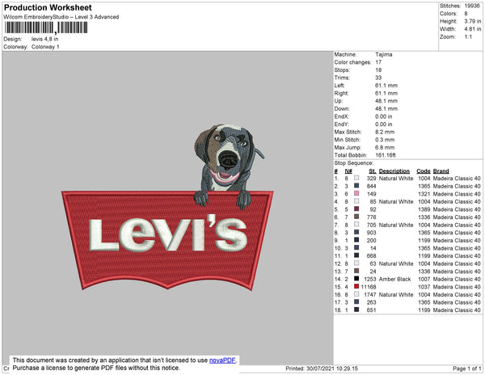This screenshot has height=375, width=485.
Task: Select the Min Stitch value 0.3 mm
Action: 385,140
